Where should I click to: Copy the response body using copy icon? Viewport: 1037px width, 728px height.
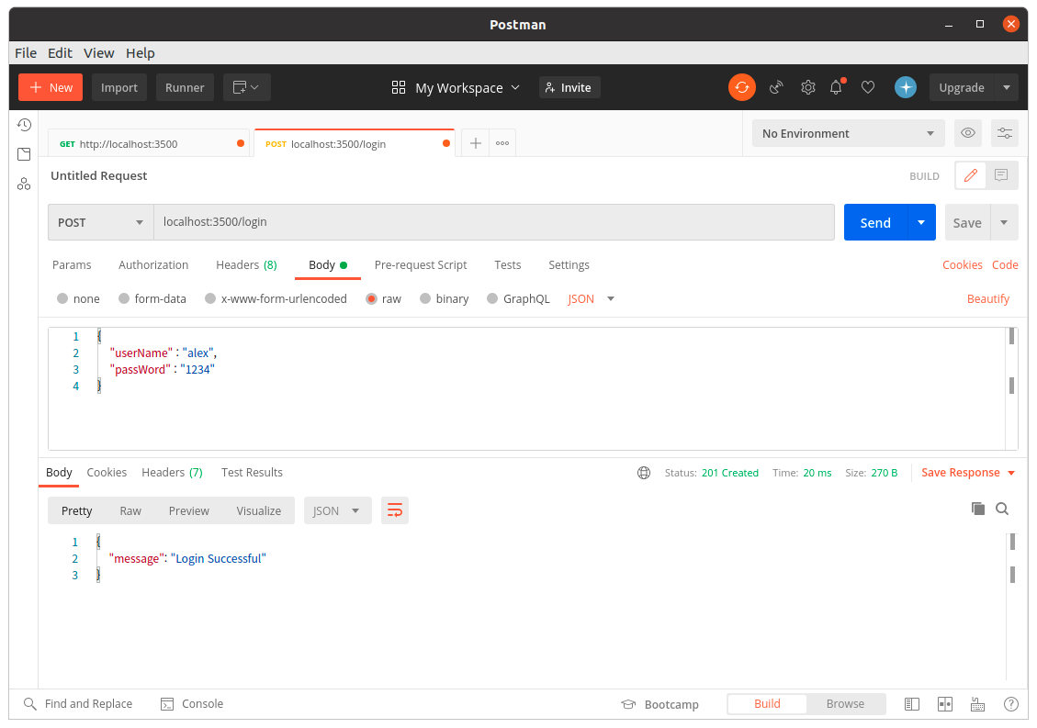(977, 509)
